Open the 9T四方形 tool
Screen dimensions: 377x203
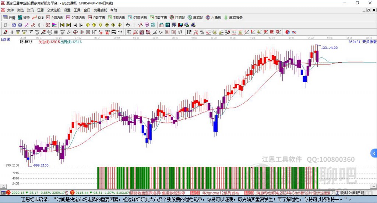pos(138,18)
